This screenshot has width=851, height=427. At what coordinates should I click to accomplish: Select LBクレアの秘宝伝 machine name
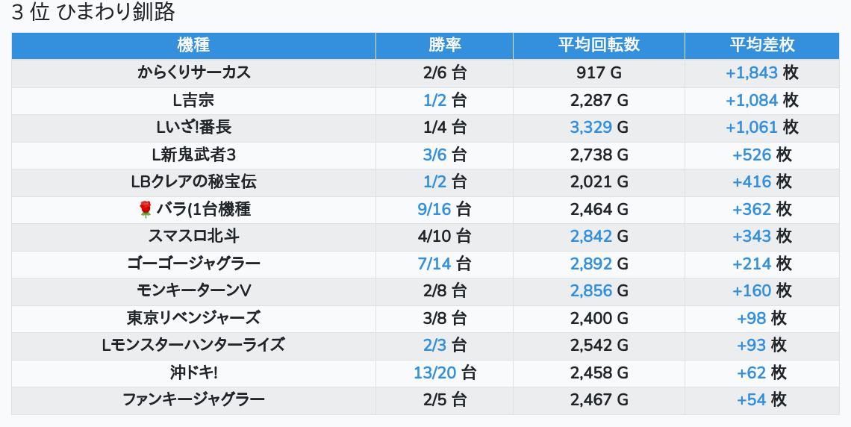click(193, 181)
